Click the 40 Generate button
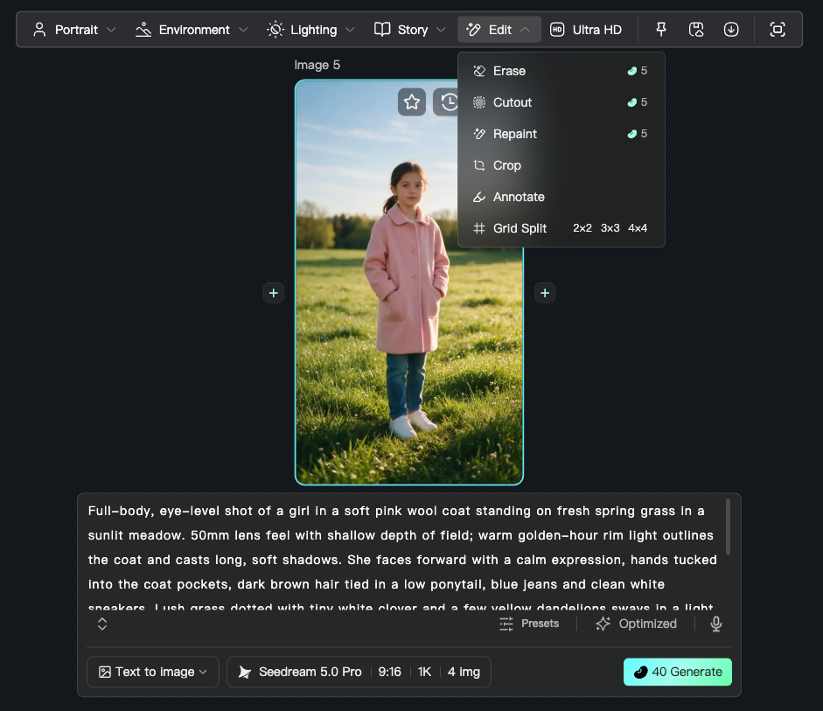 tap(678, 672)
